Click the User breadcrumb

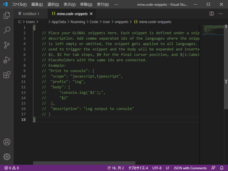point(106,22)
